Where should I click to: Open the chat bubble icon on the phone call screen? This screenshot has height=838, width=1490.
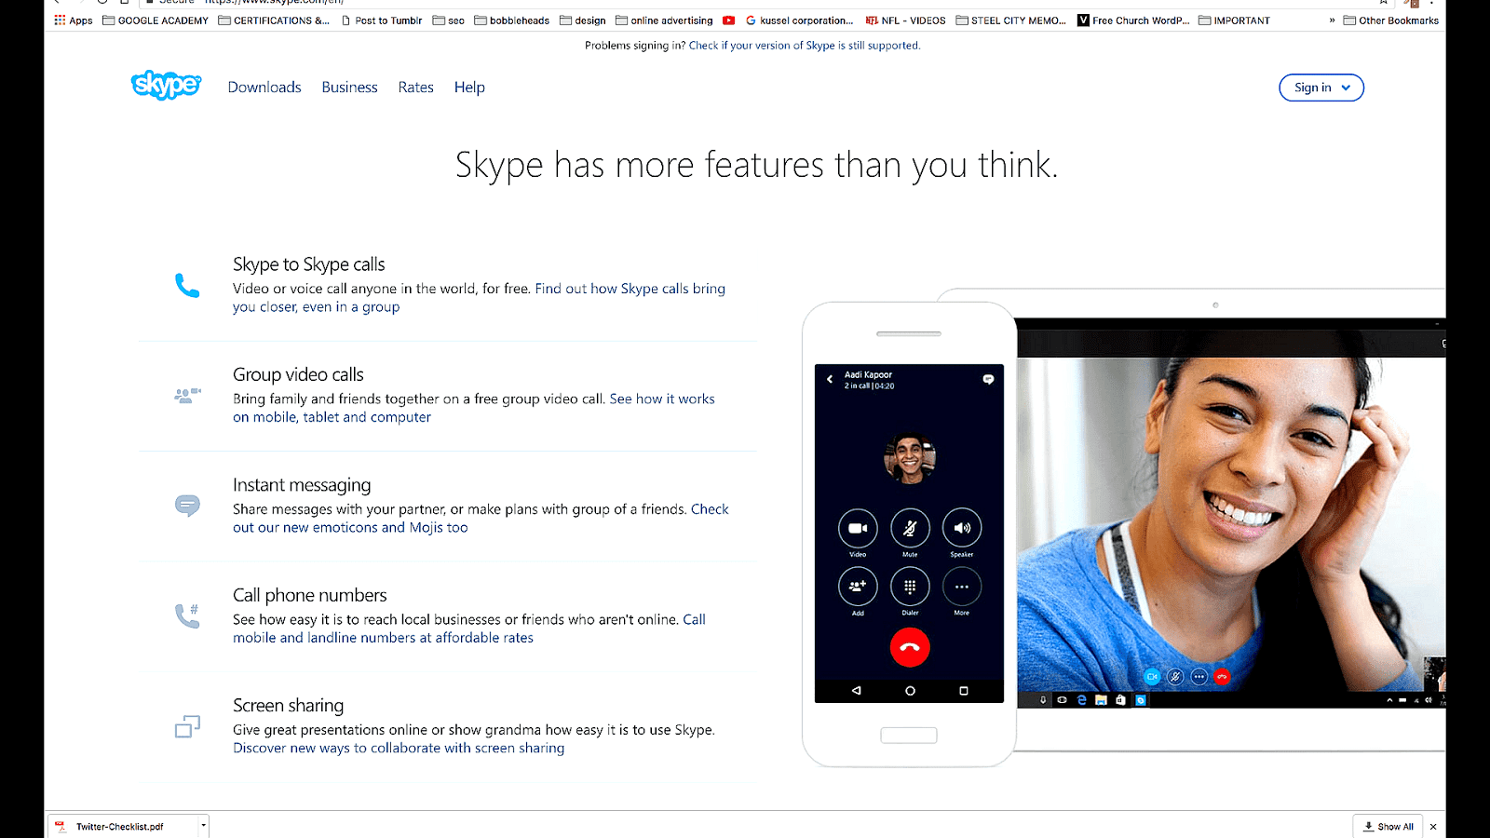coord(988,379)
